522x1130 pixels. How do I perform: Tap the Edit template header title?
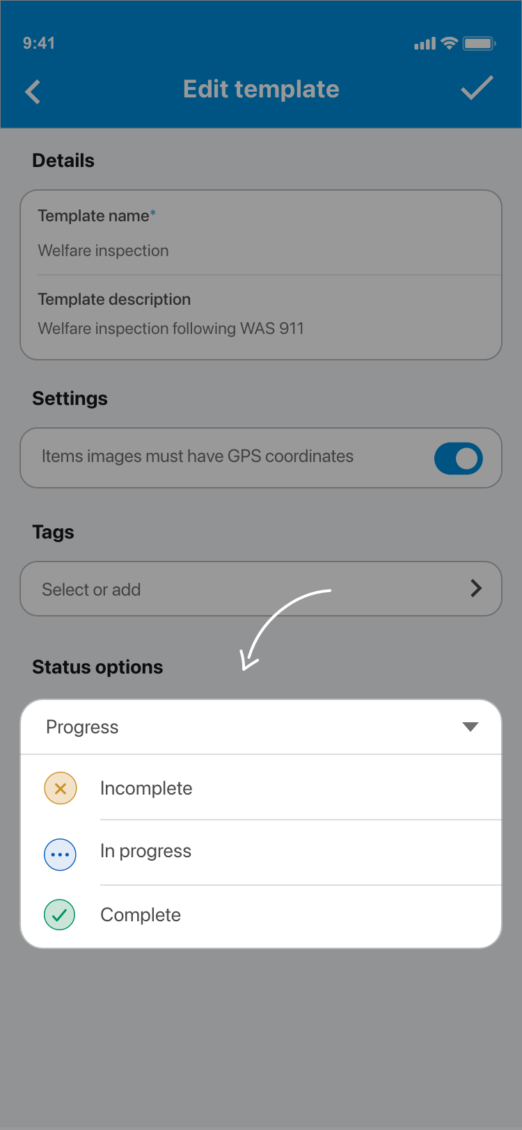point(261,89)
